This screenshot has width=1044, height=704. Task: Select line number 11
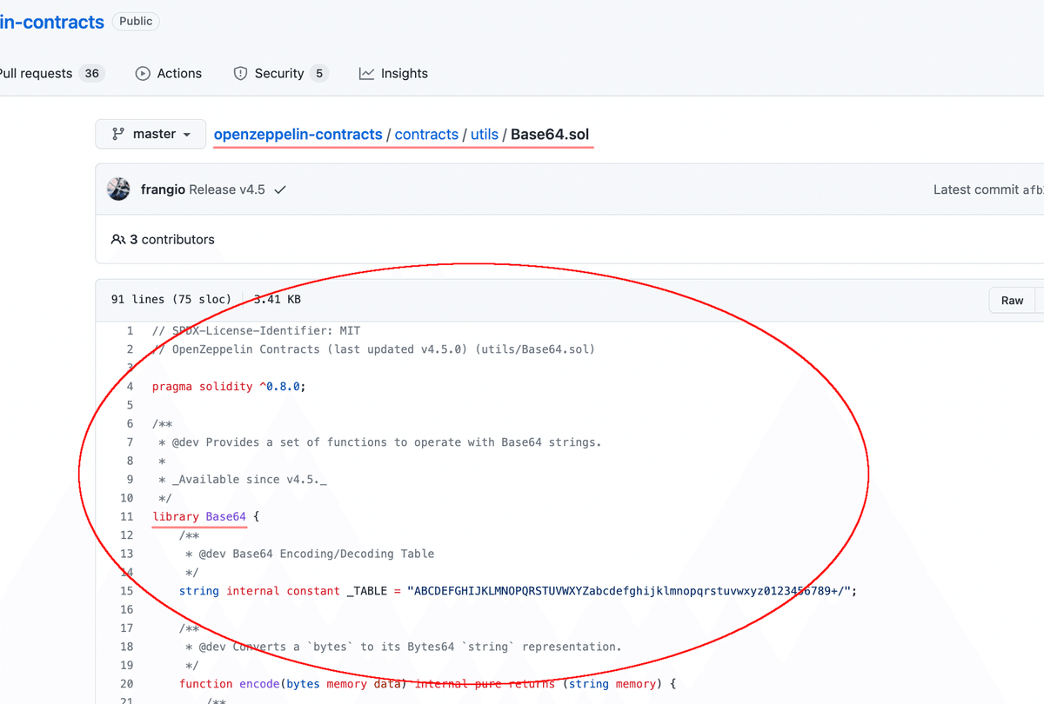tap(127, 516)
